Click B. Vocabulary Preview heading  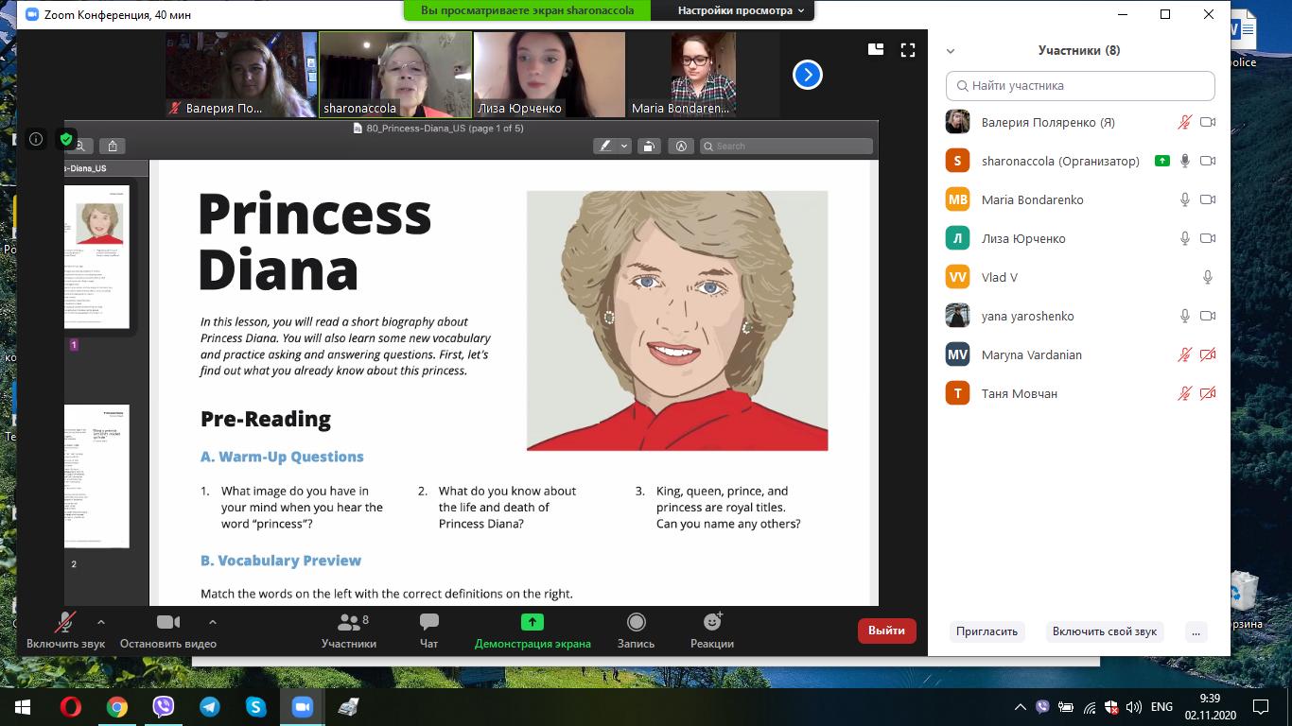[x=281, y=561]
